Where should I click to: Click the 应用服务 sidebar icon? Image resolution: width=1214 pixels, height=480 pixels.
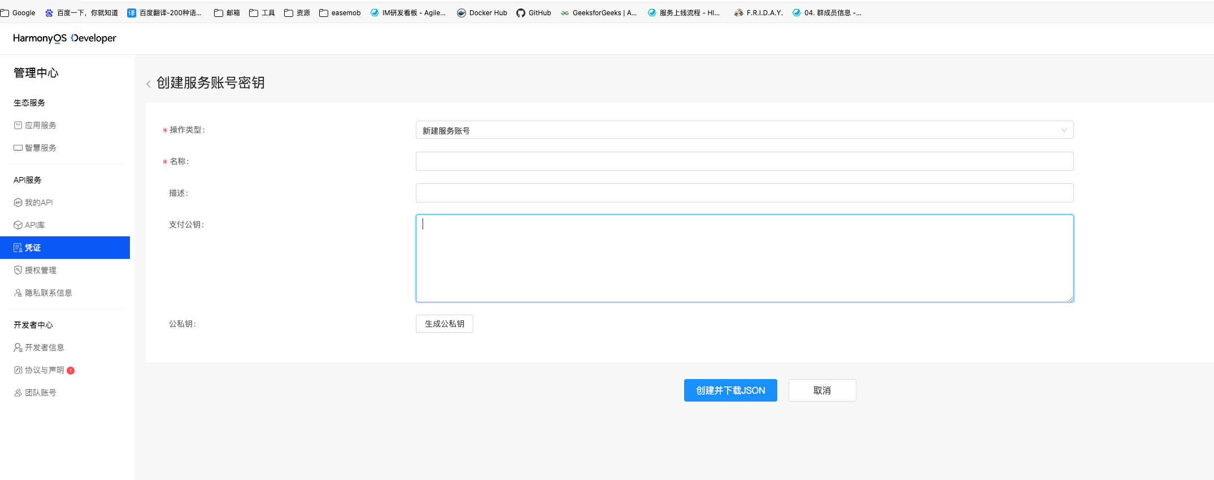pos(18,125)
